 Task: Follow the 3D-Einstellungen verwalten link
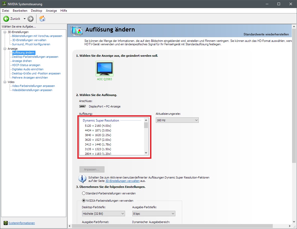click(x=122, y=181)
